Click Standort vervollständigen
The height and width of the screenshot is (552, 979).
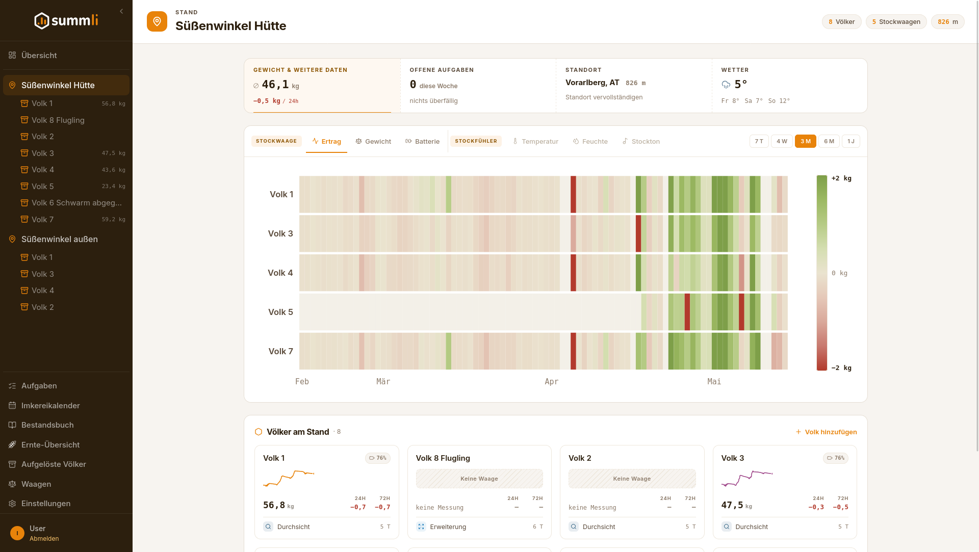tap(604, 97)
